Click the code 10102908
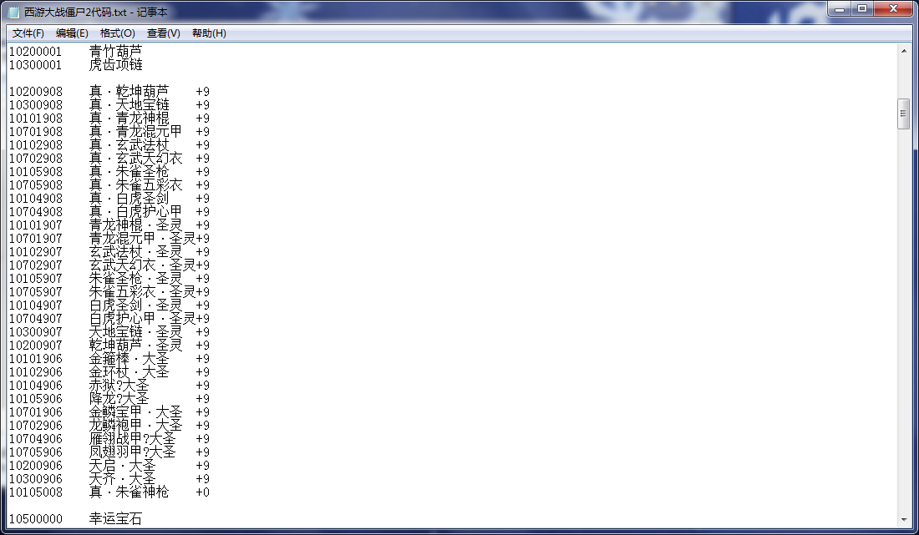The width and height of the screenshot is (919, 535). click(35, 145)
